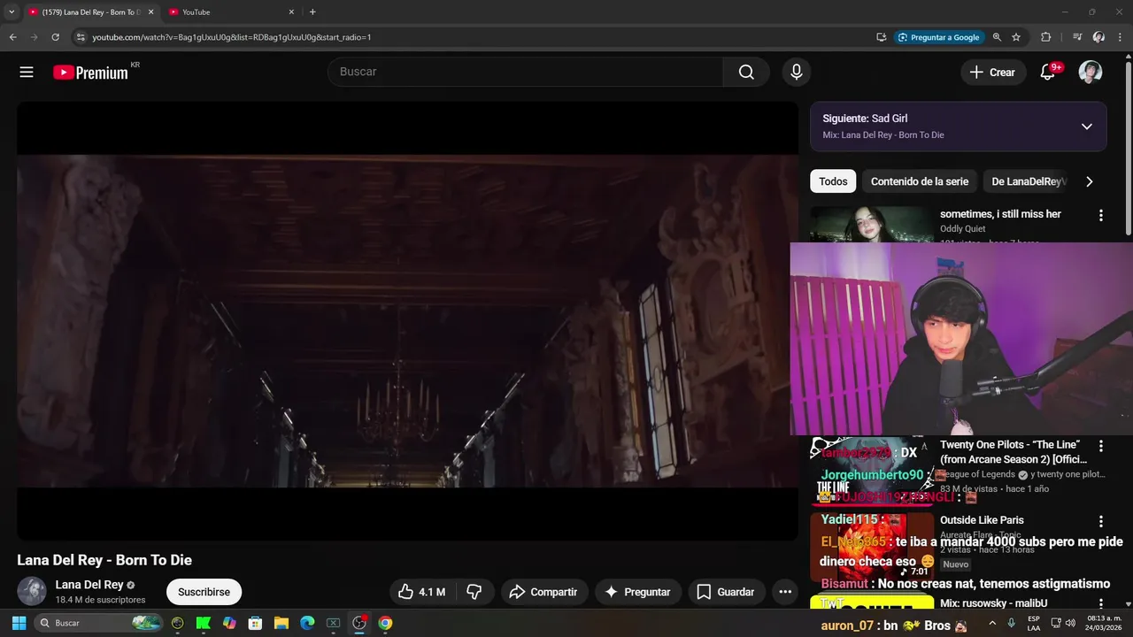
Task: Open Lana Del Rey channel name link
Action: point(89,585)
